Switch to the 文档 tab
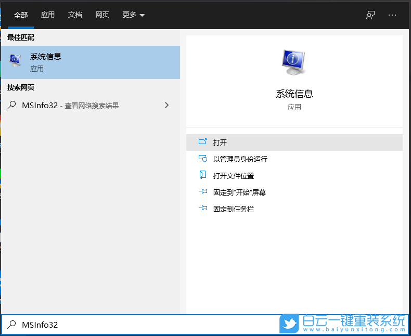The width and height of the screenshot is (411, 336). point(75,15)
